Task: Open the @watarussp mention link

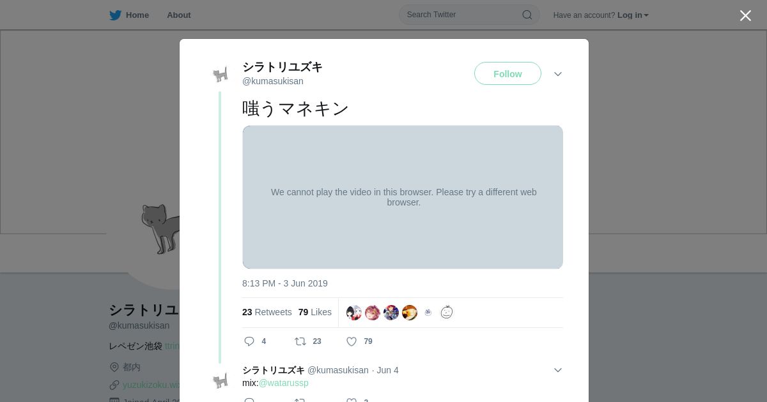Action: click(x=284, y=383)
